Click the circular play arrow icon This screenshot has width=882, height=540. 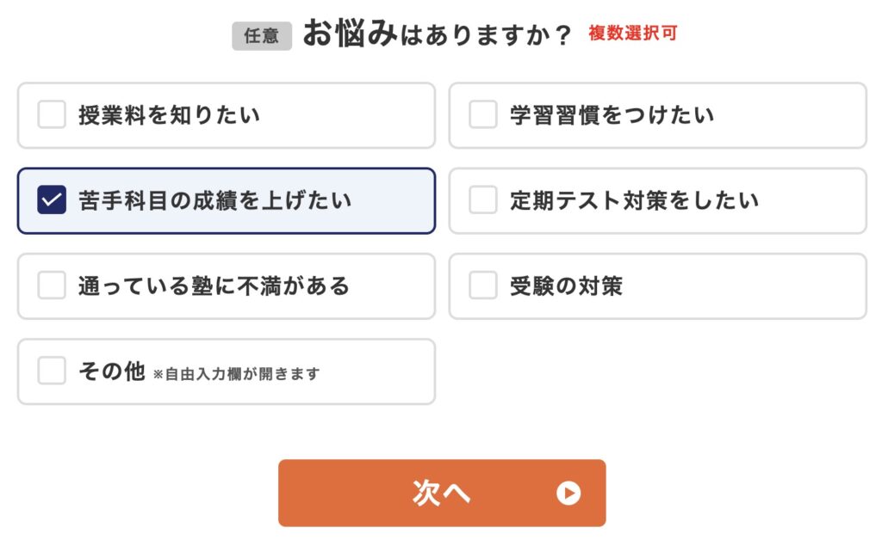567,492
